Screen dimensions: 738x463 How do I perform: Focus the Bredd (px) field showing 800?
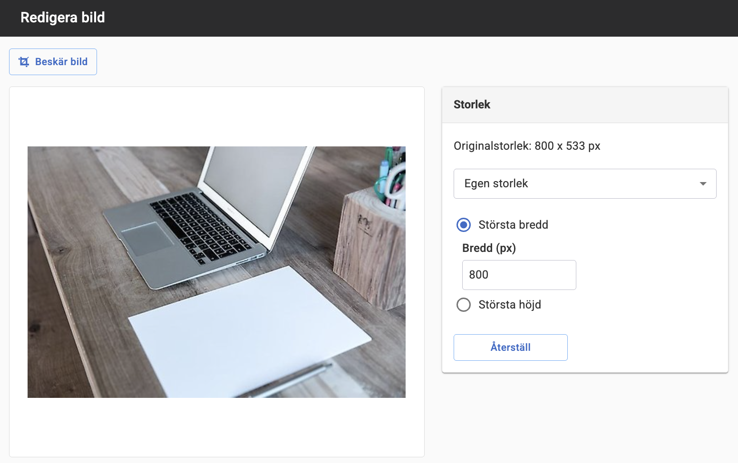[519, 275]
